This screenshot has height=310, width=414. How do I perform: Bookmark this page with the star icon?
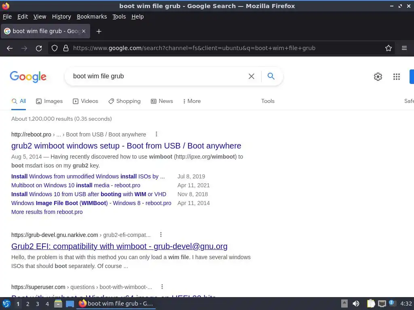pos(389,48)
